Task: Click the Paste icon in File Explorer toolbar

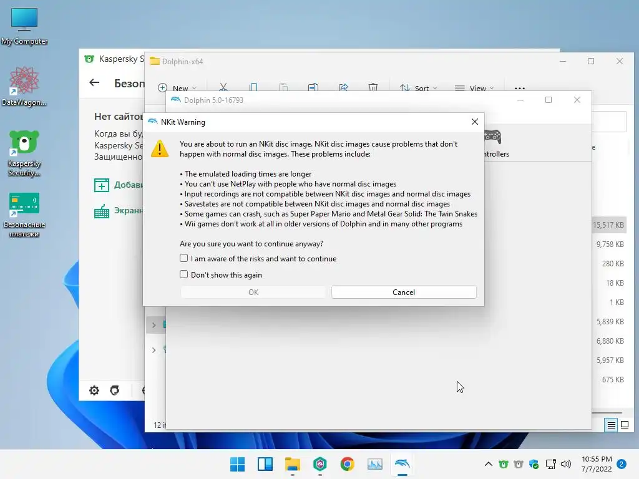Action: [x=283, y=87]
